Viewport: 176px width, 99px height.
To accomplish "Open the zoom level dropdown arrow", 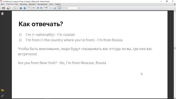I will [x=50, y=8].
